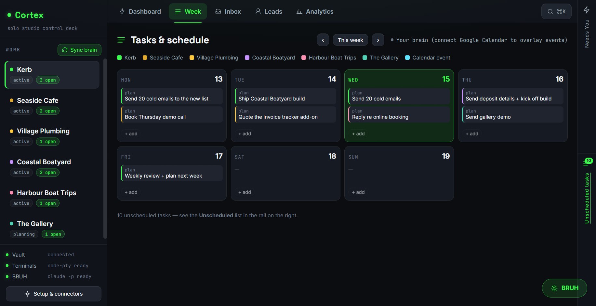Expand the Unscheduled tasks rail
Image resolution: width=596 pixels, height=306 pixels.
point(587,198)
